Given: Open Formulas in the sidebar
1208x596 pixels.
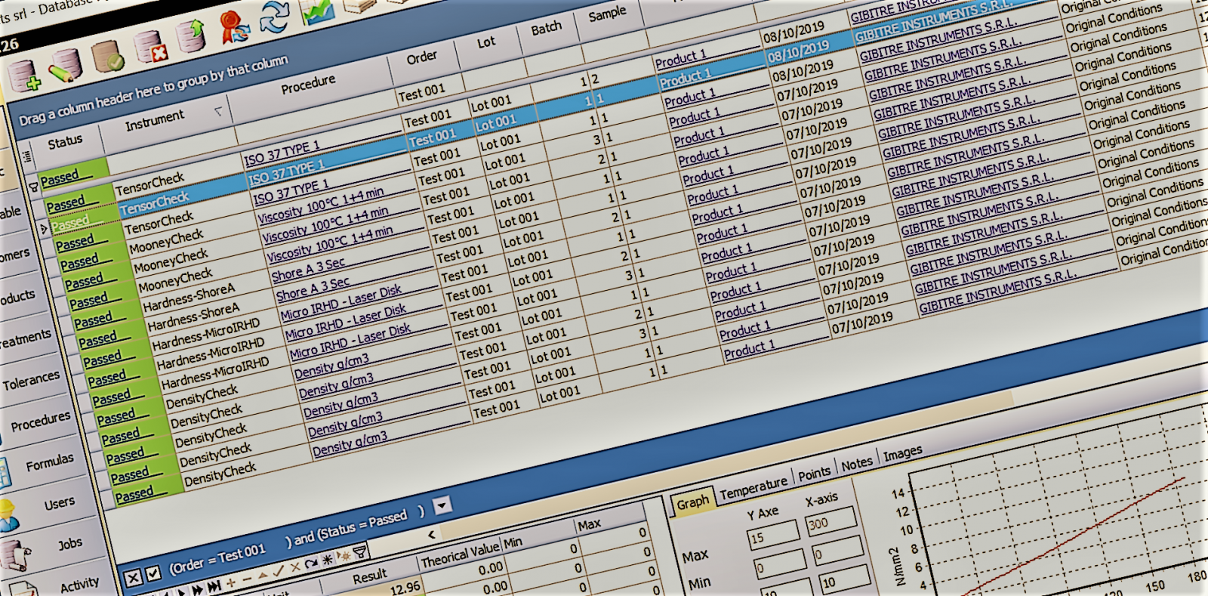Looking at the screenshot, I should (x=50, y=462).
